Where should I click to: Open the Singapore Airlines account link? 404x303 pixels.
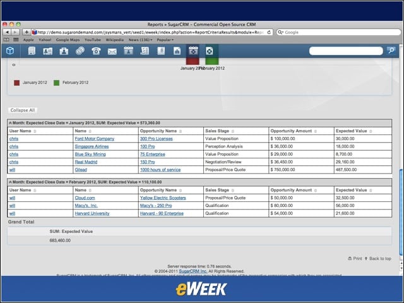[x=92, y=146]
